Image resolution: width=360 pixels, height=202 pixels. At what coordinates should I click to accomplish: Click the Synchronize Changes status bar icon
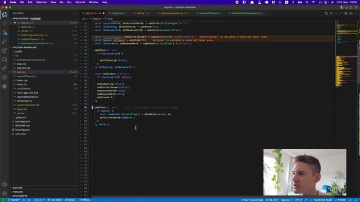pyautogui.click(x=24, y=200)
